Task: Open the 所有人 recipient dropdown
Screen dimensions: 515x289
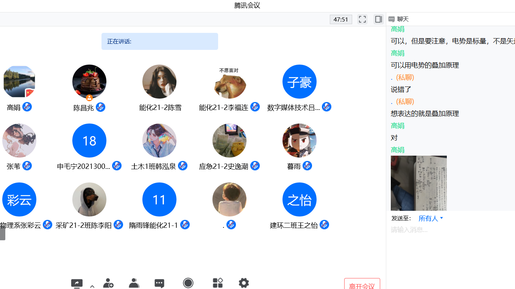Action: (x=431, y=218)
